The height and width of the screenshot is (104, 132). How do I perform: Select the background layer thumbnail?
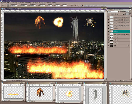111,46
